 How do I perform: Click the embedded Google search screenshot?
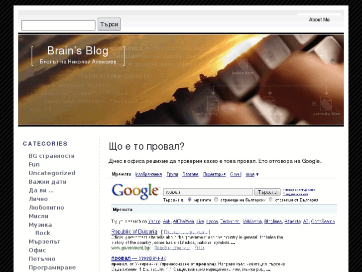[x=223, y=221]
